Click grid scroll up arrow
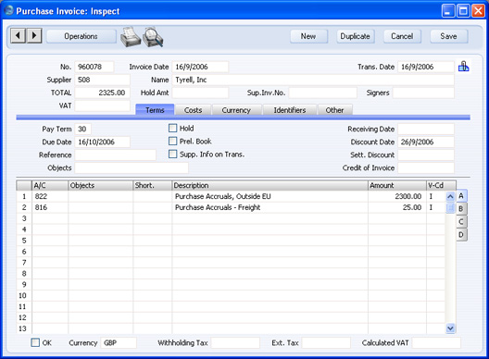Viewport: 489px width, 359px height. click(450, 197)
